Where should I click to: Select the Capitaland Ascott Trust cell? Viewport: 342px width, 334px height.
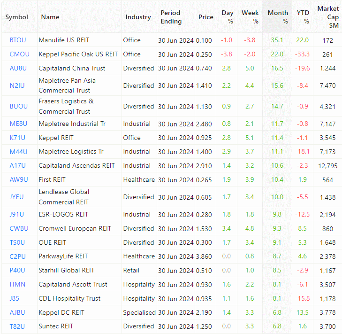click(73, 284)
